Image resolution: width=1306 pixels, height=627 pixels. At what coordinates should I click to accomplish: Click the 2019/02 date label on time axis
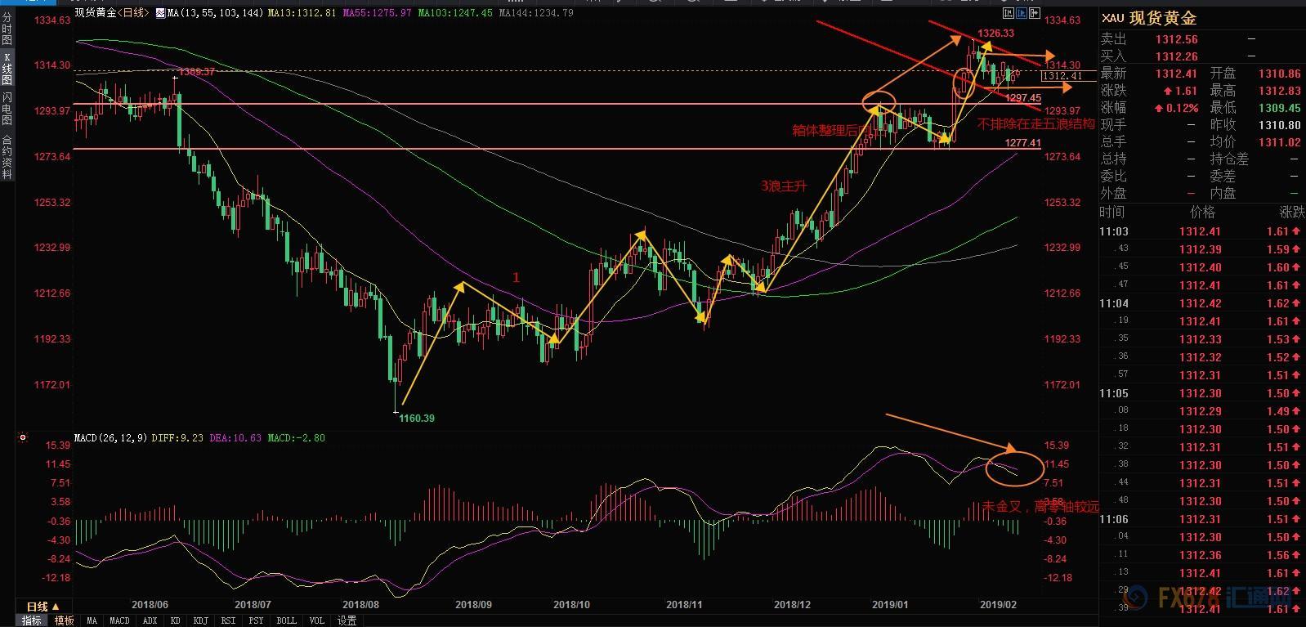coord(997,605)
